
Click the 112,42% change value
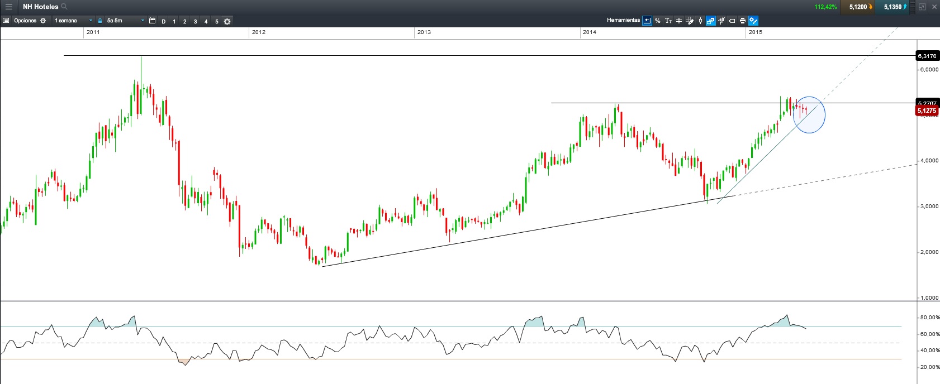(x=825, y=7)
